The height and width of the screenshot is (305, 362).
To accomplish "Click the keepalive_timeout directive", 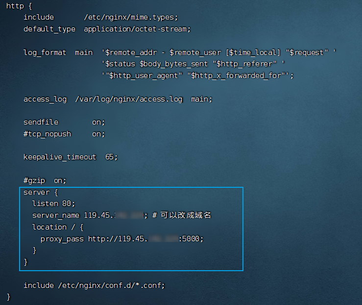I will point(60,157).
